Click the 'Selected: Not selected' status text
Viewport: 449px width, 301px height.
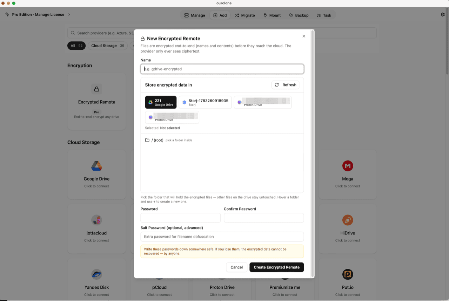162,128
